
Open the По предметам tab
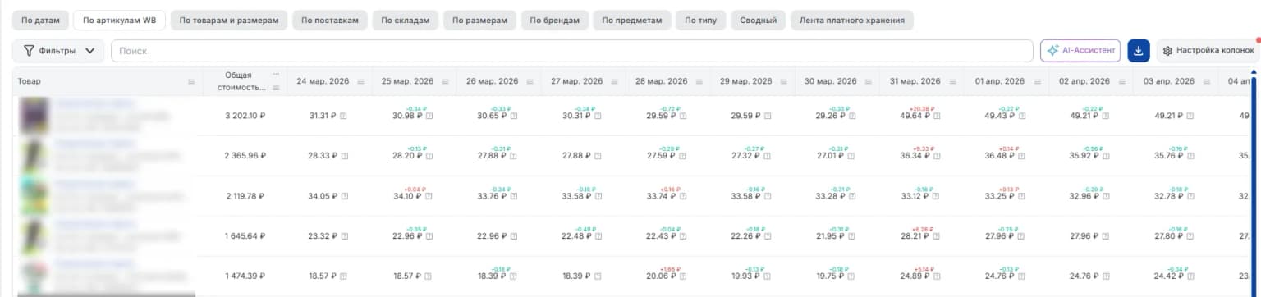631,20
